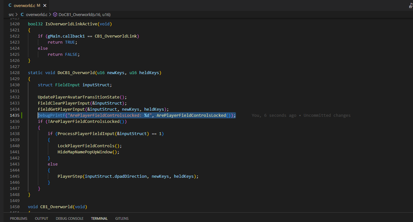This screenshot has height=222, width=413.
Task: Click the bool32 return type keyword
Action: click(35, 24)
